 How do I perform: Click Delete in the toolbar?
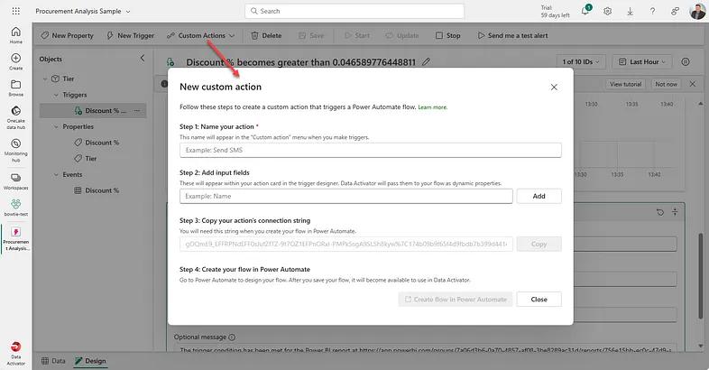(266, 35)
